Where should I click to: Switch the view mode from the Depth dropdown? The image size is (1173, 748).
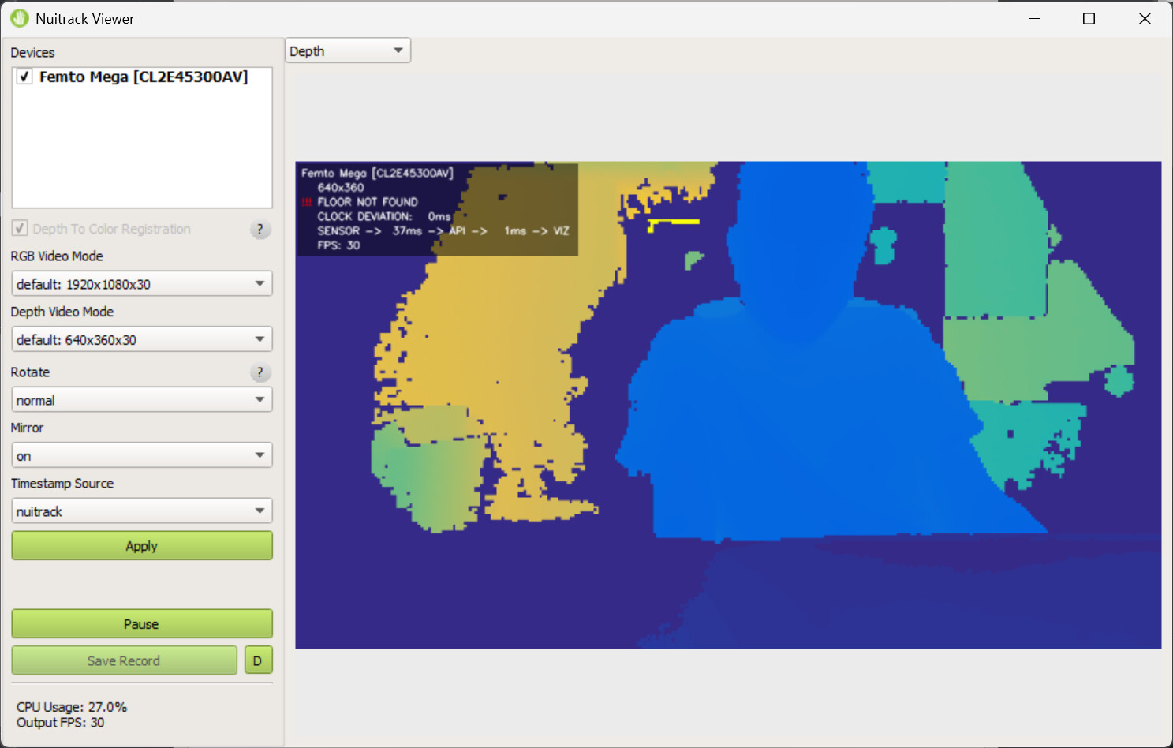tap(347, 51)
